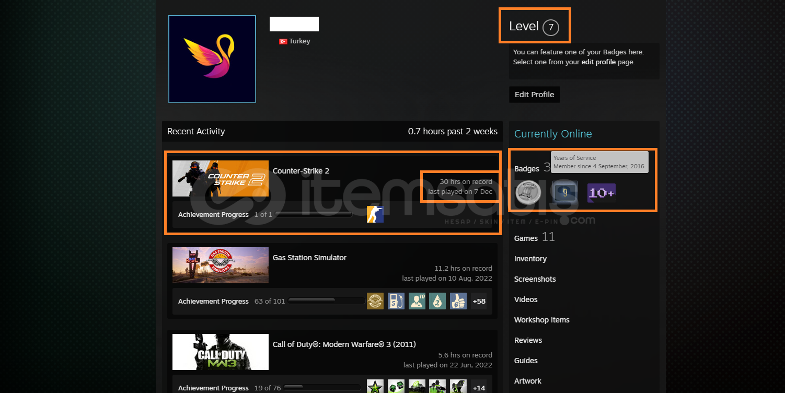Screen dimensions: 785x393
Task: Open the purple 10+ games badge
Action: click(x=602, y=192)
